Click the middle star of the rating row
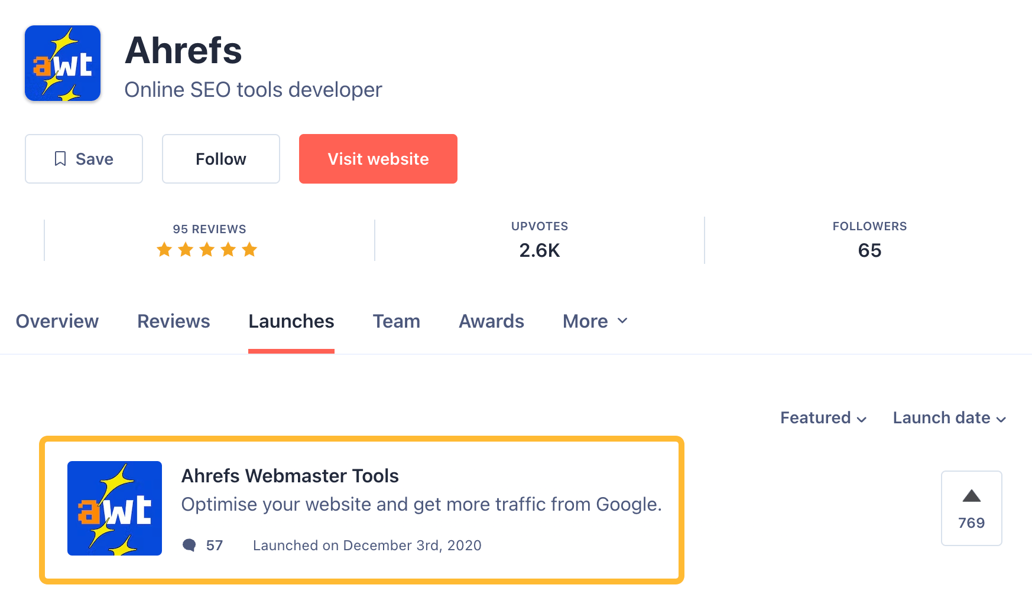Viewport: 1032px width, 601px height. click(207, 250)
